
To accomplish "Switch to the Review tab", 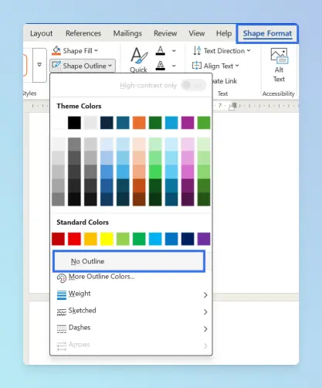I will [x=165, y=33].
